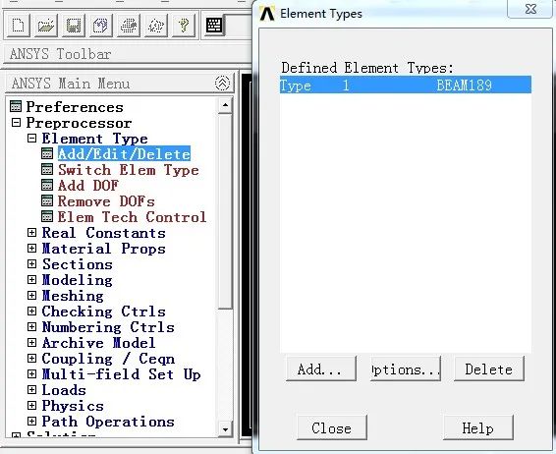Click the Preferences item icon
556x454 pixels.
pyautogui.click(x=16, y=106)
